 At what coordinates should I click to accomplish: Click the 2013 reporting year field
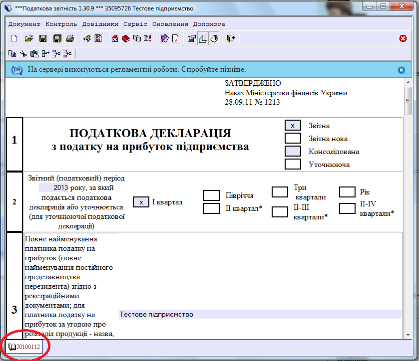53,187
